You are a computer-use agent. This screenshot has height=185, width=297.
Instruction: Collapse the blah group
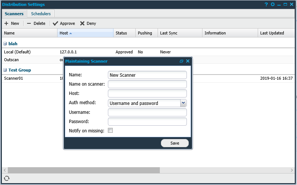click(x=5, y=44)
